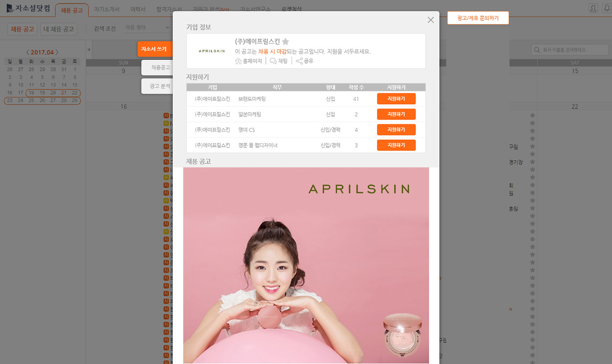Star (주)에이프릴스킨 as a favorite
The image size is (612, 364).
(x=285, y=42)
